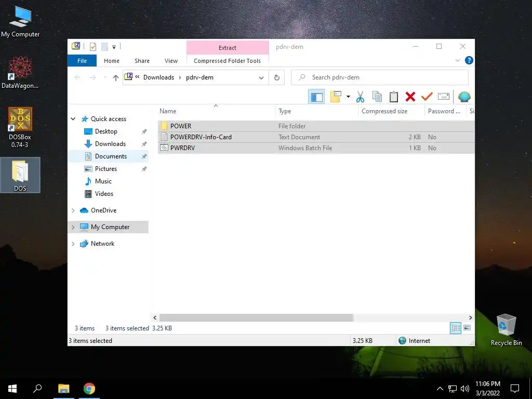
Task: Open the Help question mark icon
Action: point(469,60)
